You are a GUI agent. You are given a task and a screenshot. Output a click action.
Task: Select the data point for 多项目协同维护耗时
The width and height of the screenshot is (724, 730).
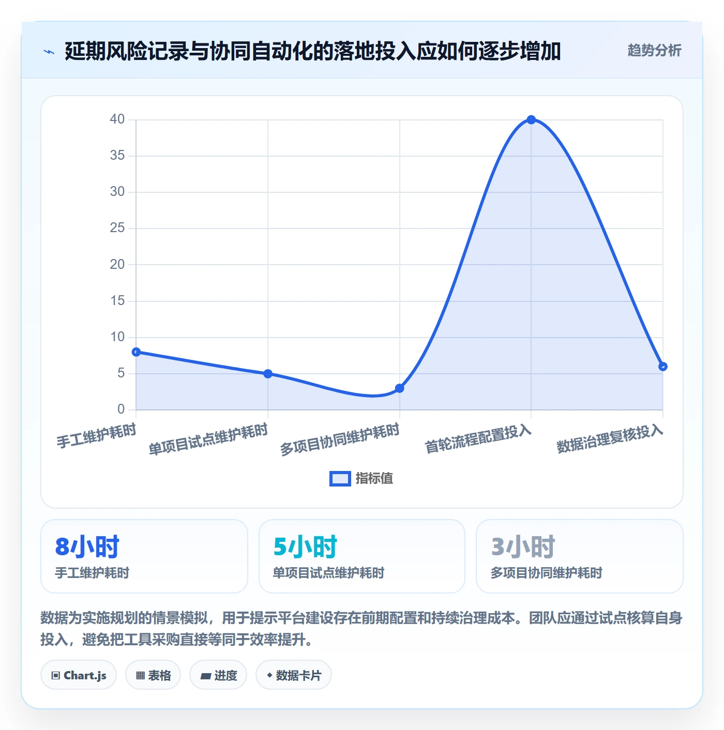400,388
